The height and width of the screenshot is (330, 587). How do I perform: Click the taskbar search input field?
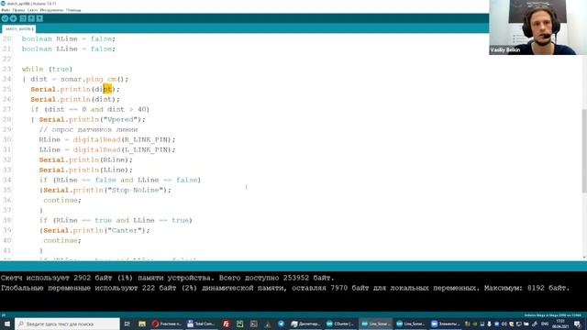point(67,324)
